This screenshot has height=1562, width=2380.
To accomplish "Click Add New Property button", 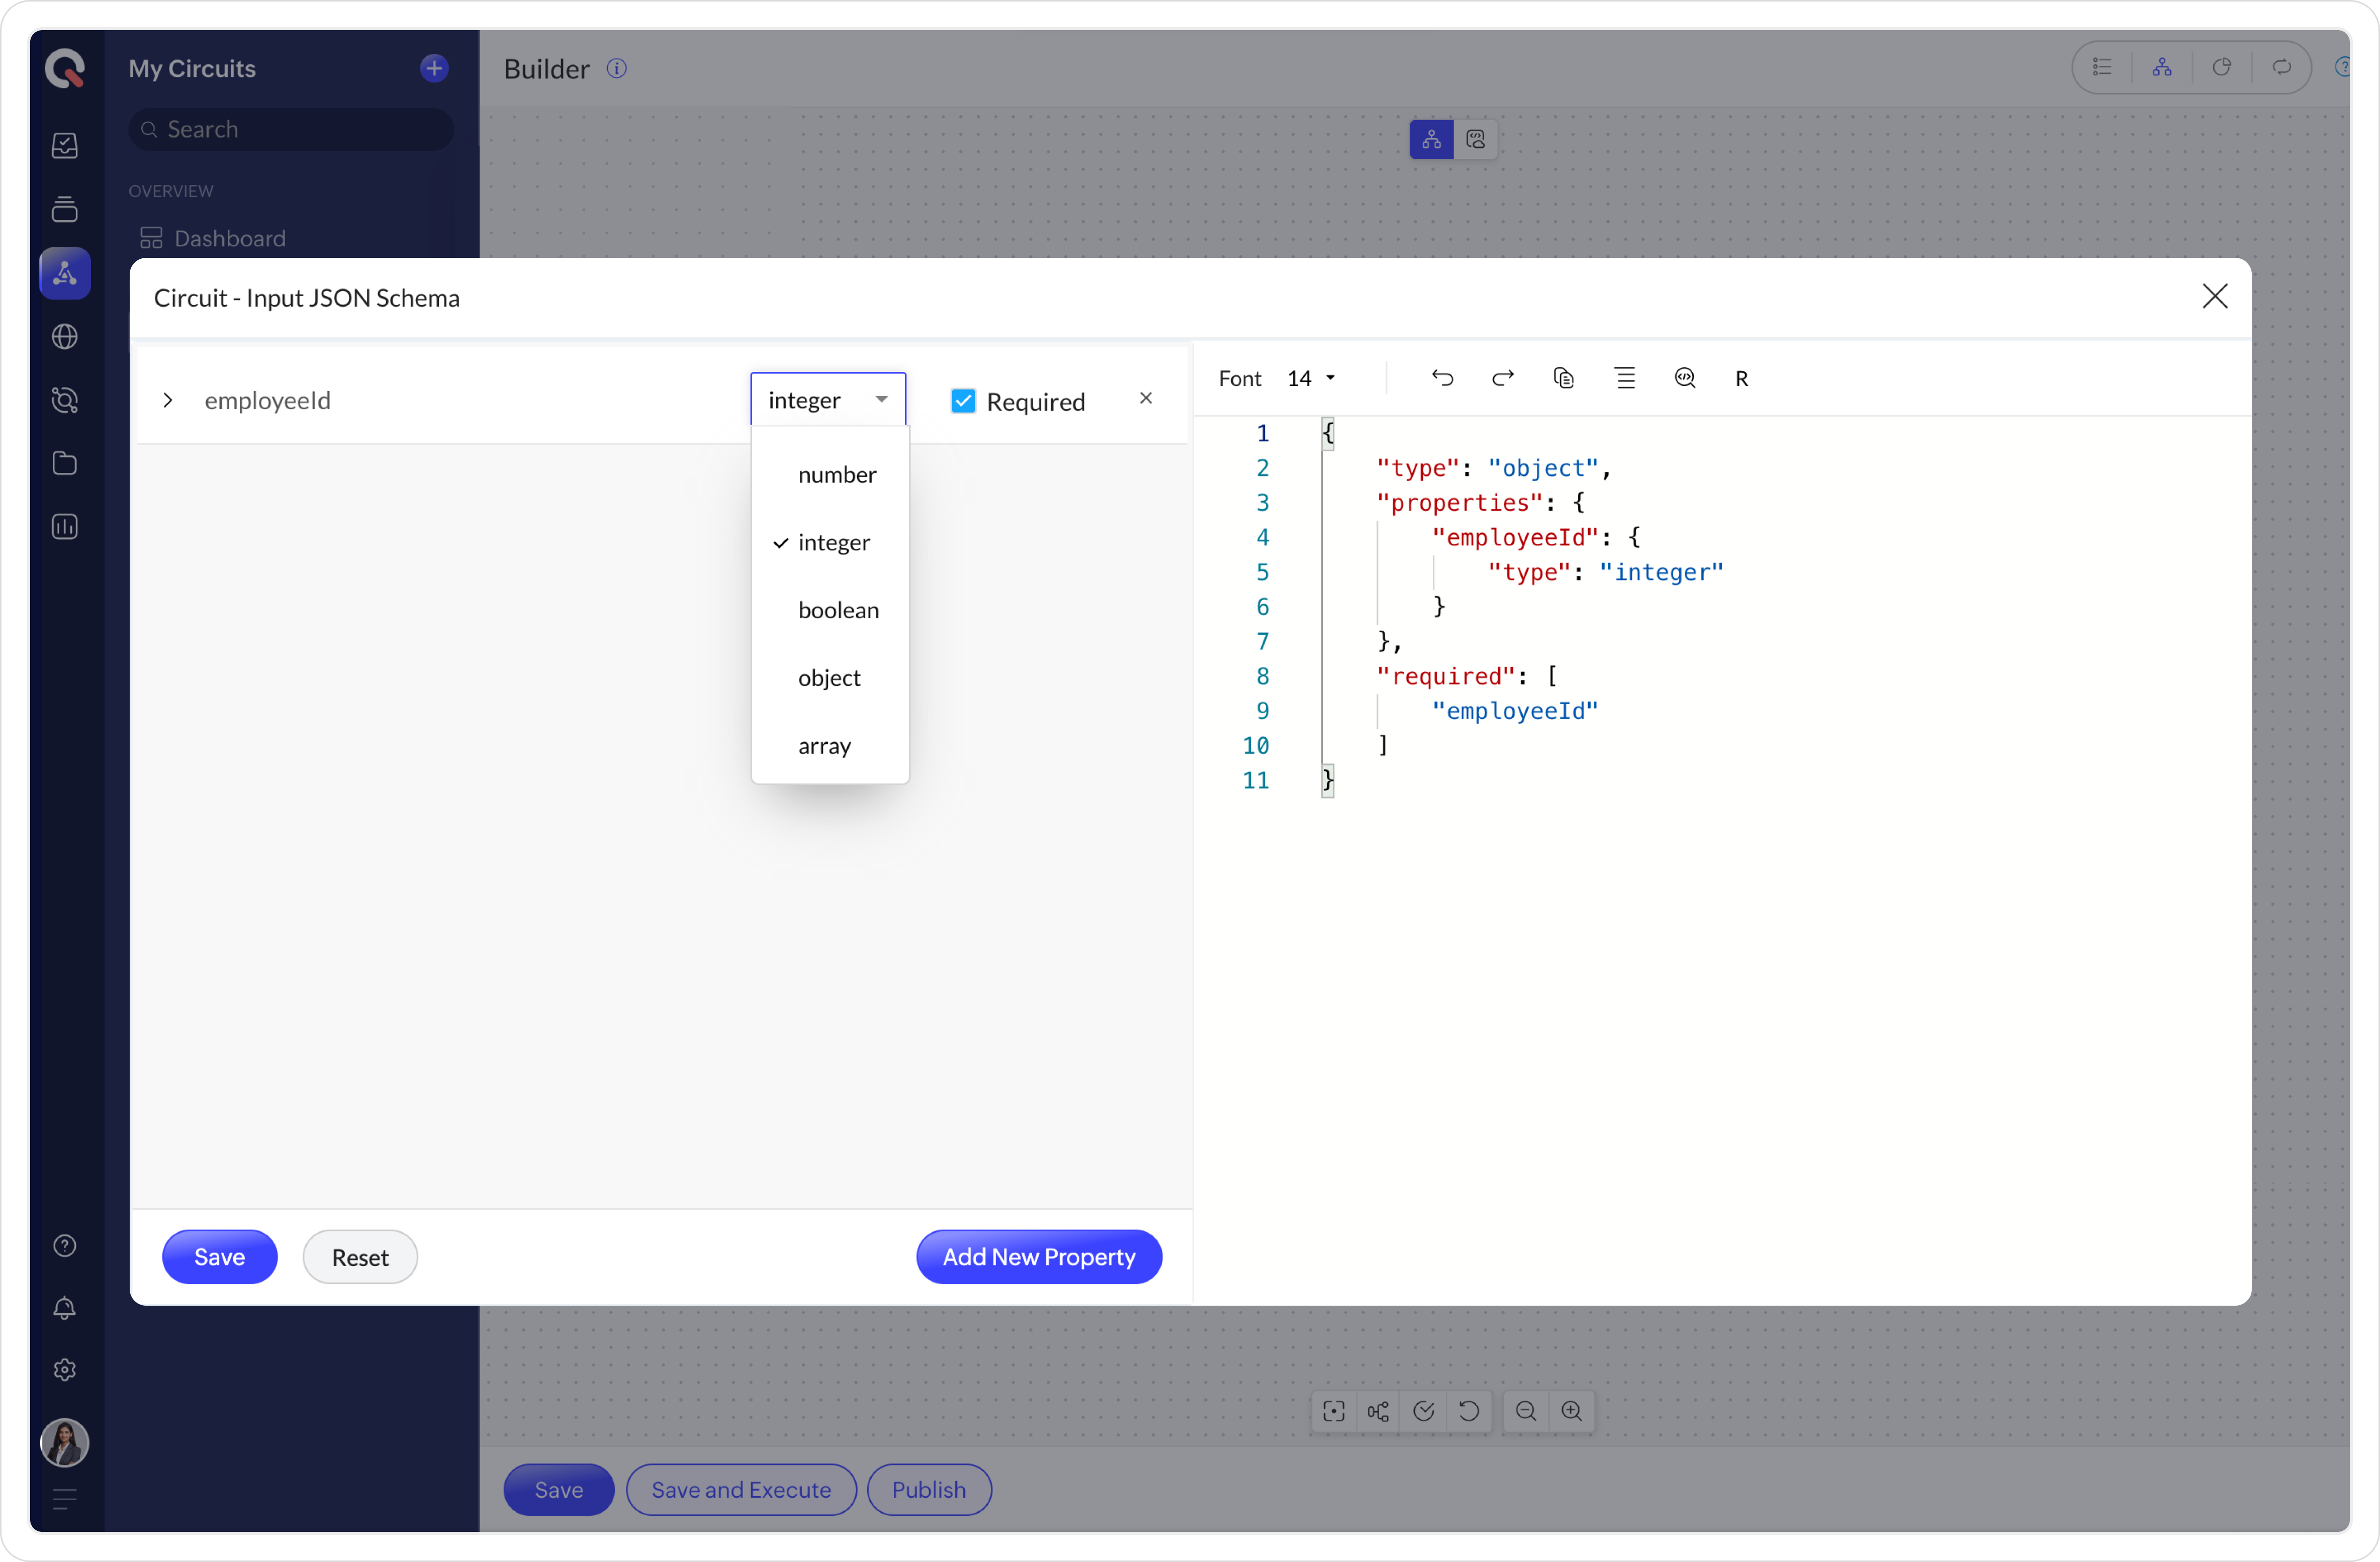I will [1038, 1256].
